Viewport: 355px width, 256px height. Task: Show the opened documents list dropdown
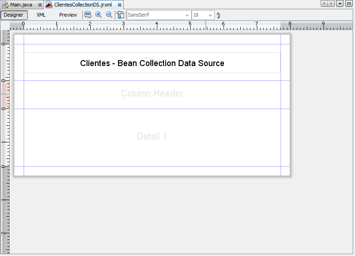click(340, 4)
